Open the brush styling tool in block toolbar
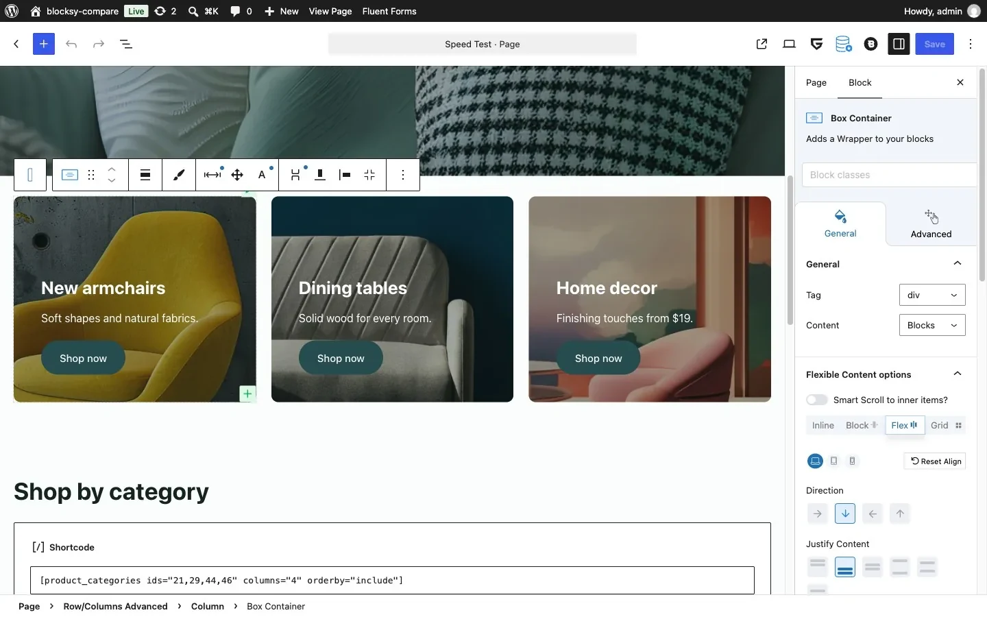The height and width of the screenshot is (617, 987). pyautogui.click(x=180, y=176)
